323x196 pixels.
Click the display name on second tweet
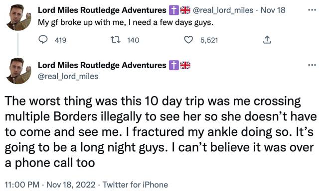pyautogui.click(x=102, y=65)
